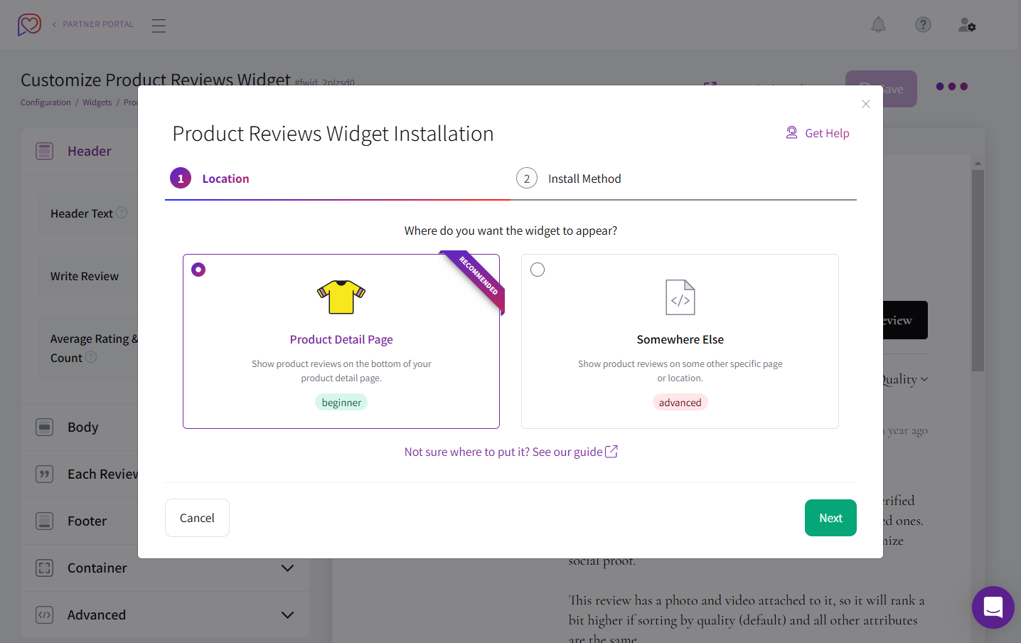
Task: Click the user account settings icon
Action: [x=967, y=25]
